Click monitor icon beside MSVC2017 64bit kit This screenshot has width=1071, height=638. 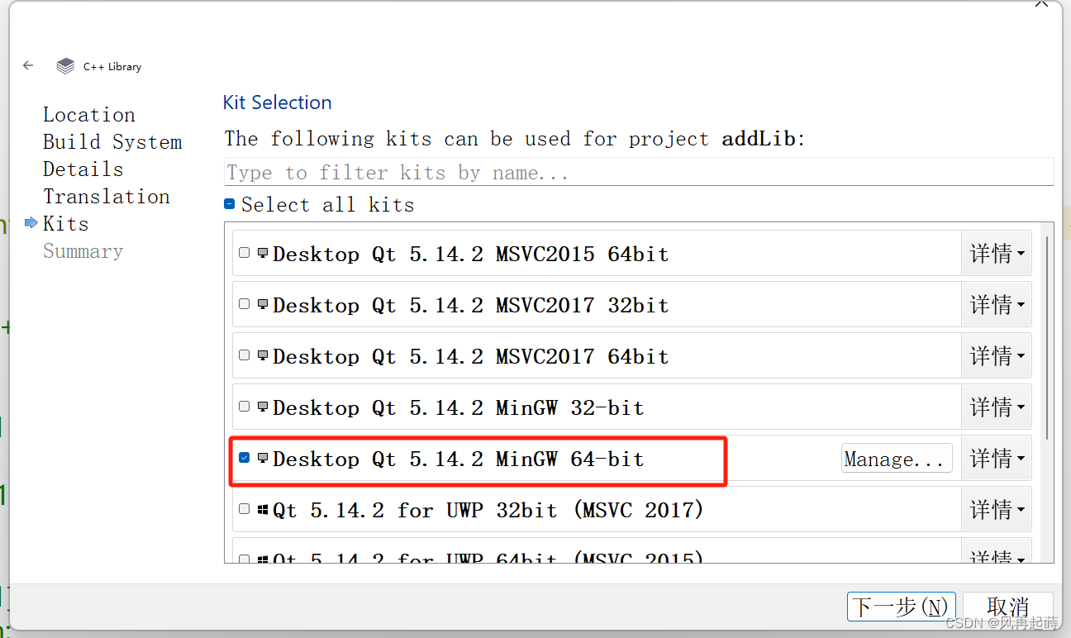pyautogui.click(x=263, y=355)
